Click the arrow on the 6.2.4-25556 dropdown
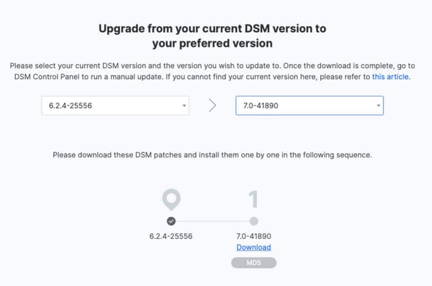This screenshot has height=286, width=432. click(184, 105)
